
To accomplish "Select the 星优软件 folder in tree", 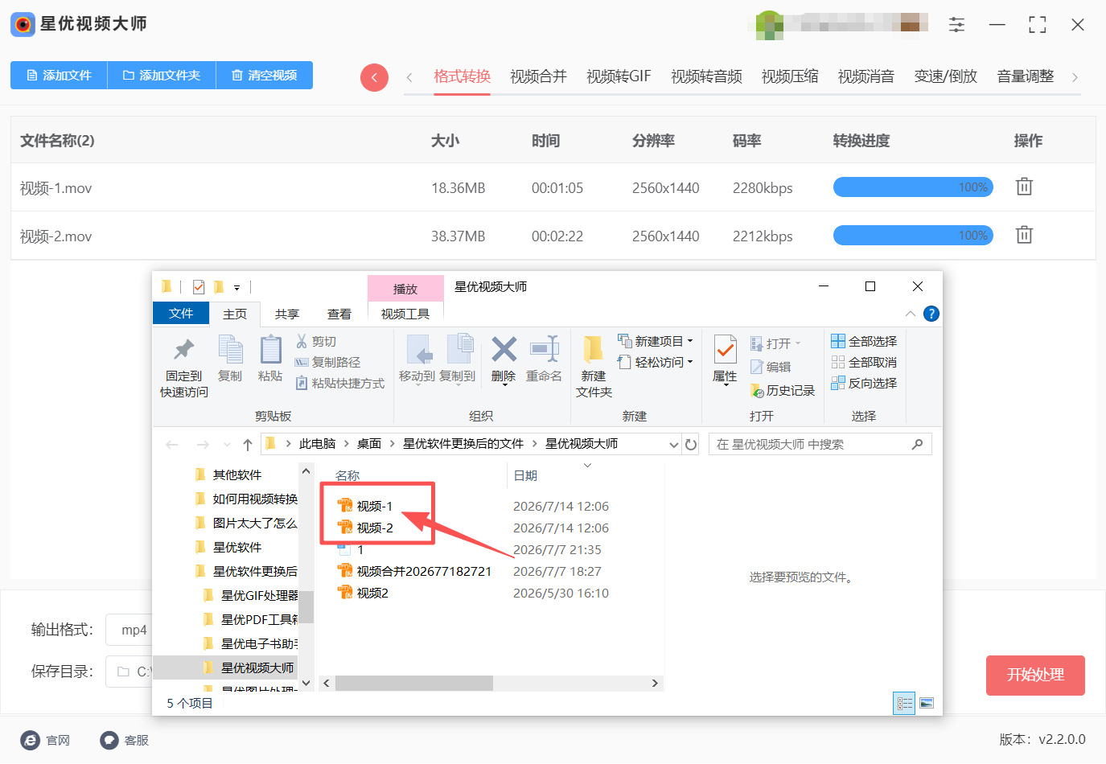I will [x=237, y=547].
